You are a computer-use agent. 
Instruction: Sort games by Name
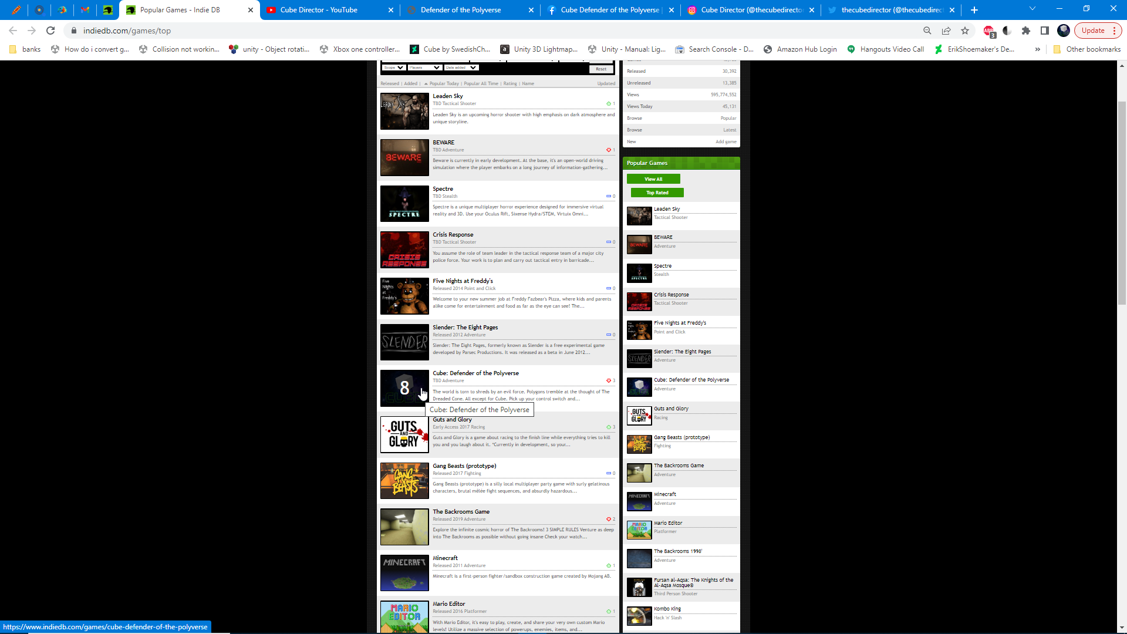(528, 83)
